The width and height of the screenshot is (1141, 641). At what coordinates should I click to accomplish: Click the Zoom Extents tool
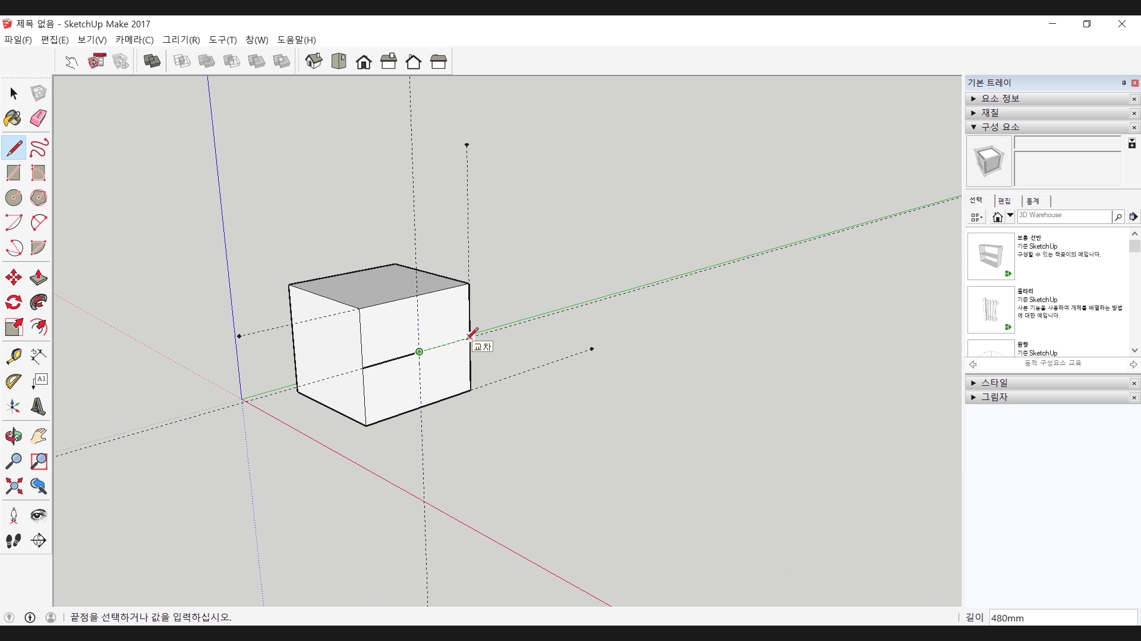[13, 486]
